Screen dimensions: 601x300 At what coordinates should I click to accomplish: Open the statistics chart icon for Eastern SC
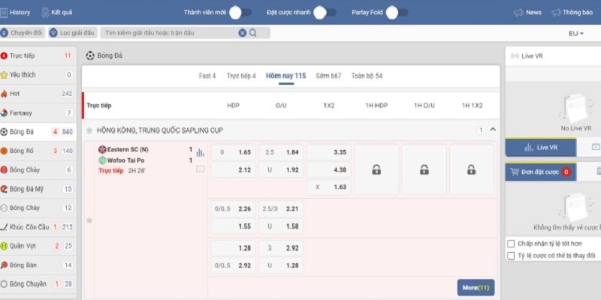[x=200, y=152]
